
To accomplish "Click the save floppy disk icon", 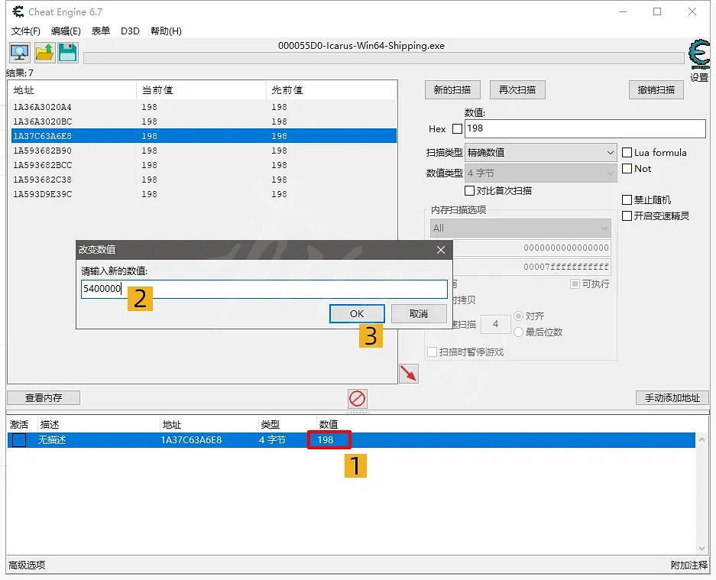I will [68, 53].
